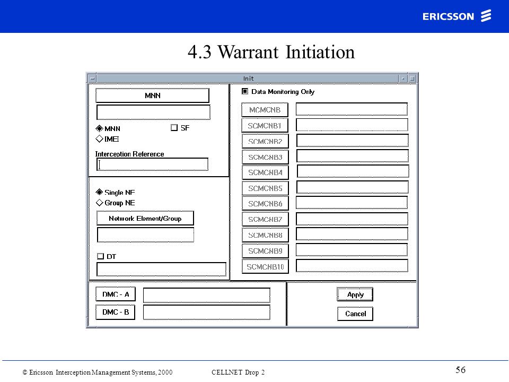Click the Network Element/Group button
This screenshot has height=382, width=509.
145,218
